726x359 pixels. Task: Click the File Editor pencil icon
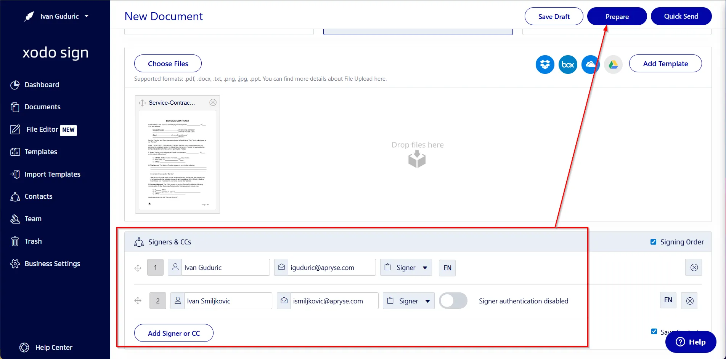tap(15, 129)
